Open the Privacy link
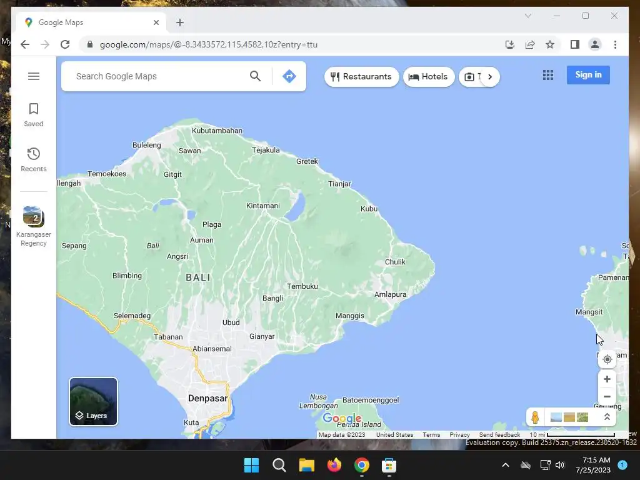Image resolution: width=640 pixels, height=480 pixels. click(x=459, y=435)
